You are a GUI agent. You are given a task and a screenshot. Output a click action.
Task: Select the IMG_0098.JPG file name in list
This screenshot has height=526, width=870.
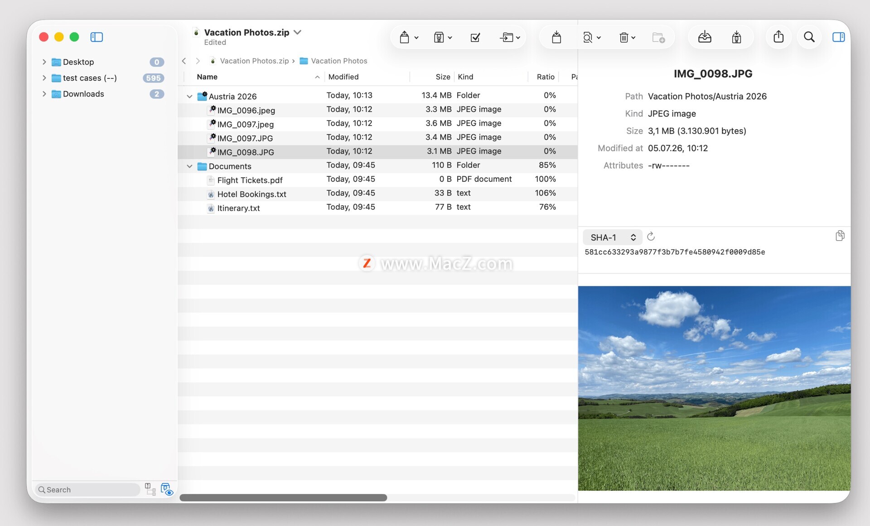coord(246,152)
